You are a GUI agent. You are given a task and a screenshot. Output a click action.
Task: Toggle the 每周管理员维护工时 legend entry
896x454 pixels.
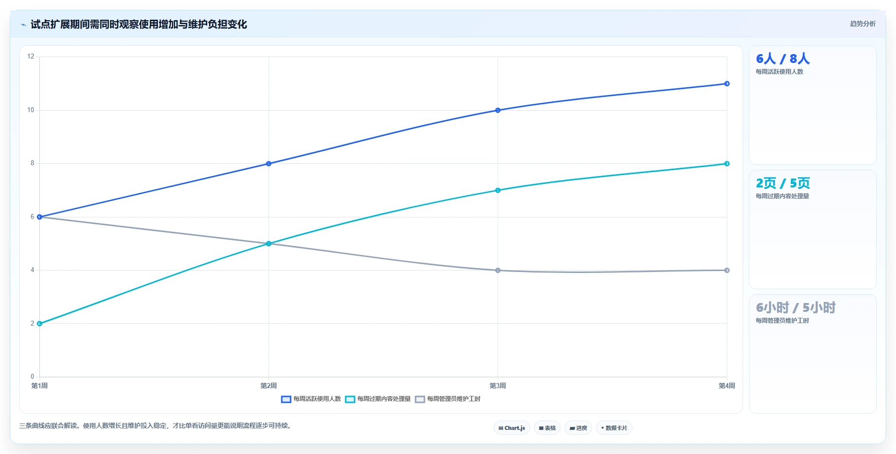pyautogui.click(x=448, y=399)
